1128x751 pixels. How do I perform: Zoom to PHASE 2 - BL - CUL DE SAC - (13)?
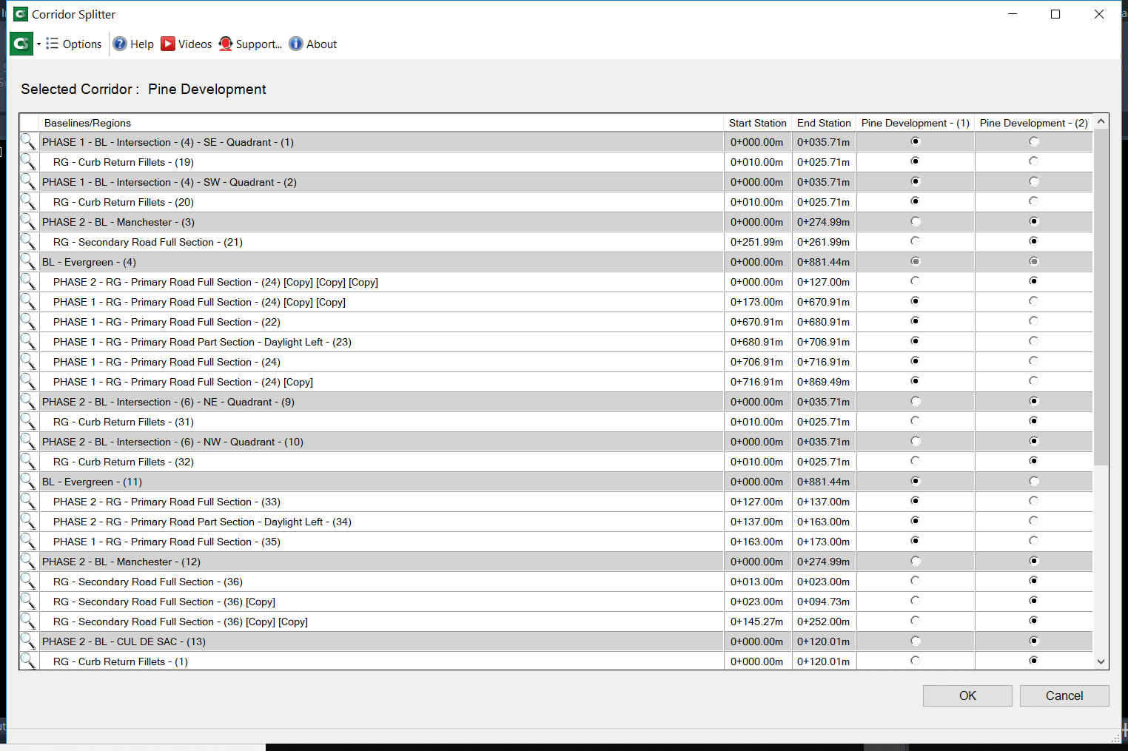(28, 641)
